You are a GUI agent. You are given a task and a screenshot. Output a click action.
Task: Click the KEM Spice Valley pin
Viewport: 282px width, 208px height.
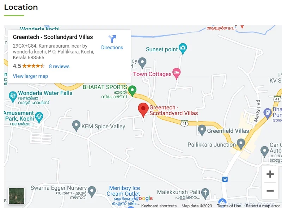coord(76,126)
